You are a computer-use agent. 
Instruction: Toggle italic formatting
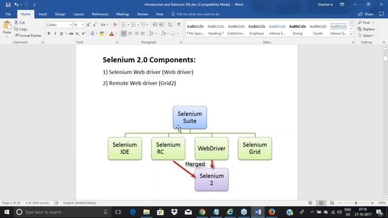(55, 33)
